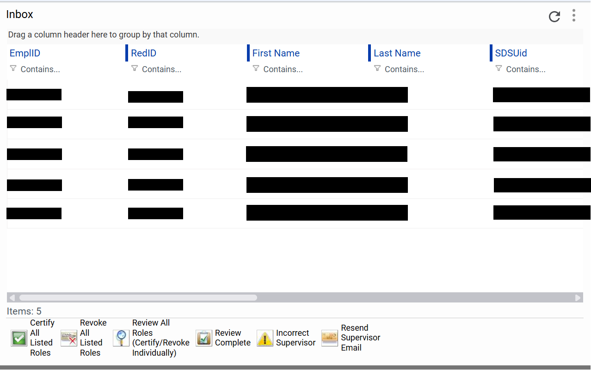Open the First Name filter funnel dropdown
The width and height of the screenshot is (591, 370).
(256, 68)
